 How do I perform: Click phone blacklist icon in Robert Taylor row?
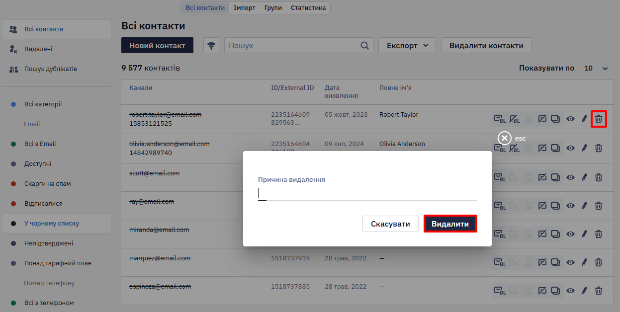coord(515,119)
